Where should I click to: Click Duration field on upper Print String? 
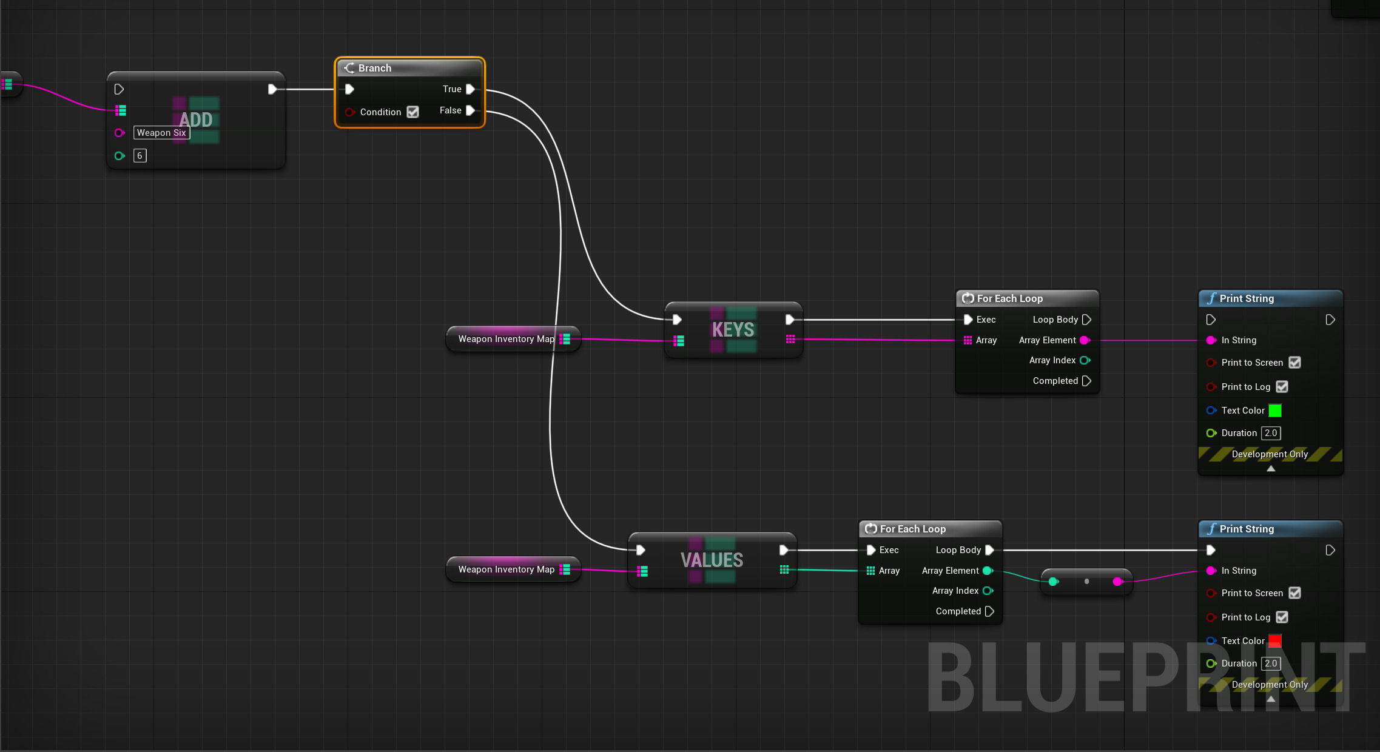(1271, 433)
